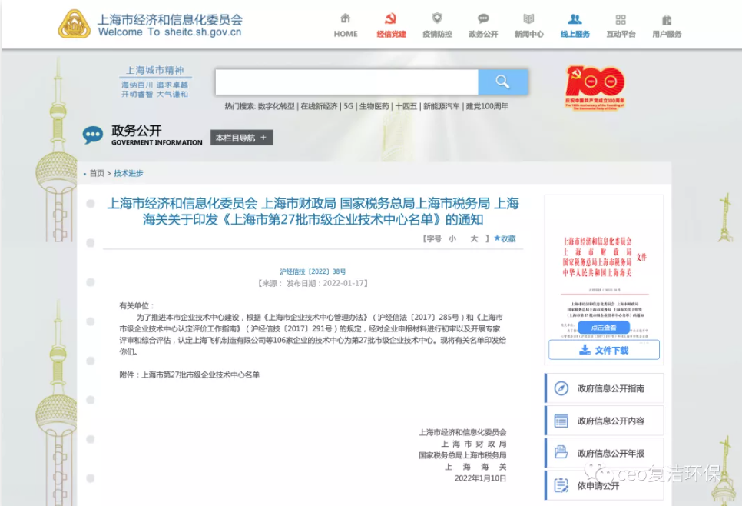Click the magnifier search button
Image resolution: width=742 pixels, height=506 pixels.
[502, 82]
